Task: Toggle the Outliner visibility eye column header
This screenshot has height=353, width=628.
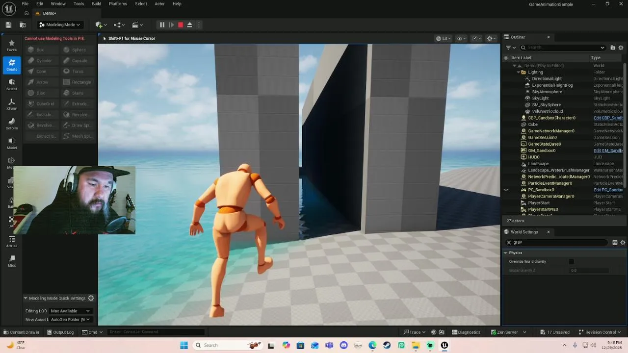Action: [x=506, y=58]
